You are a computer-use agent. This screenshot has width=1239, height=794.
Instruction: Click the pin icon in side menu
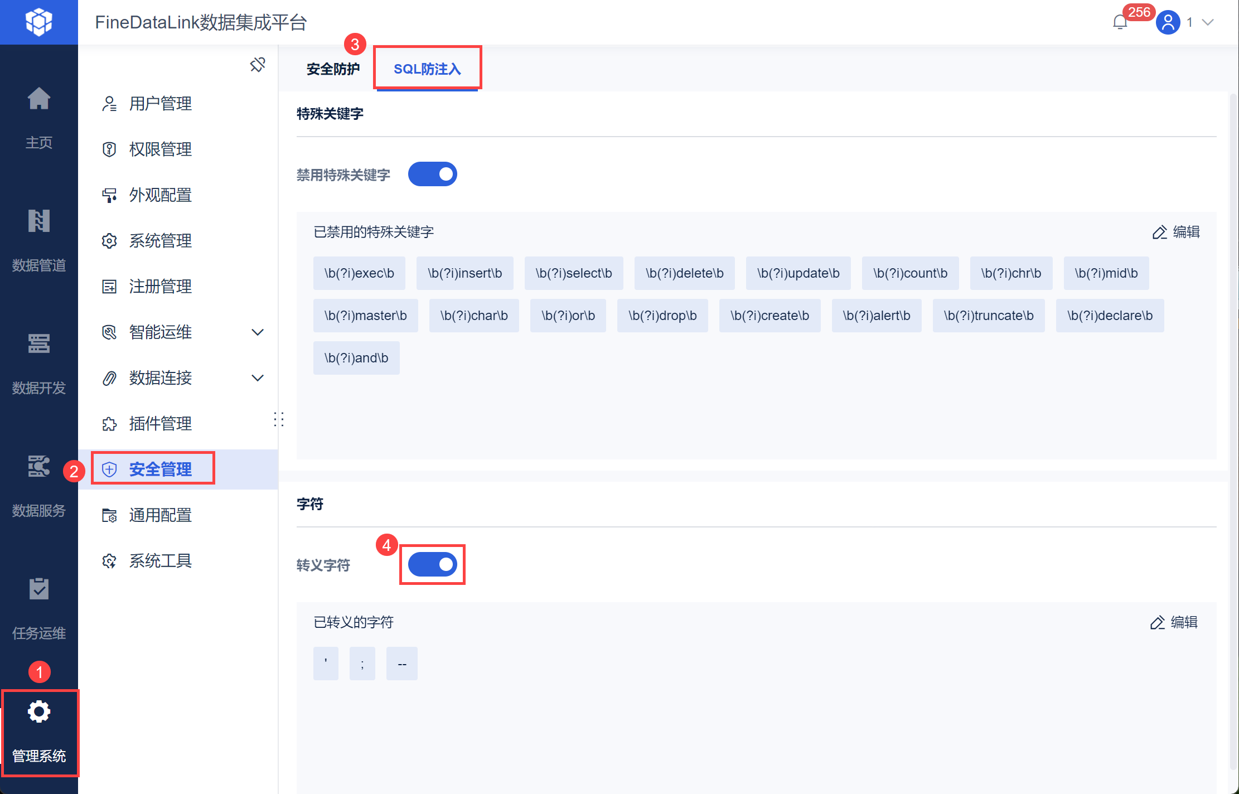click(x=258, y=65)
